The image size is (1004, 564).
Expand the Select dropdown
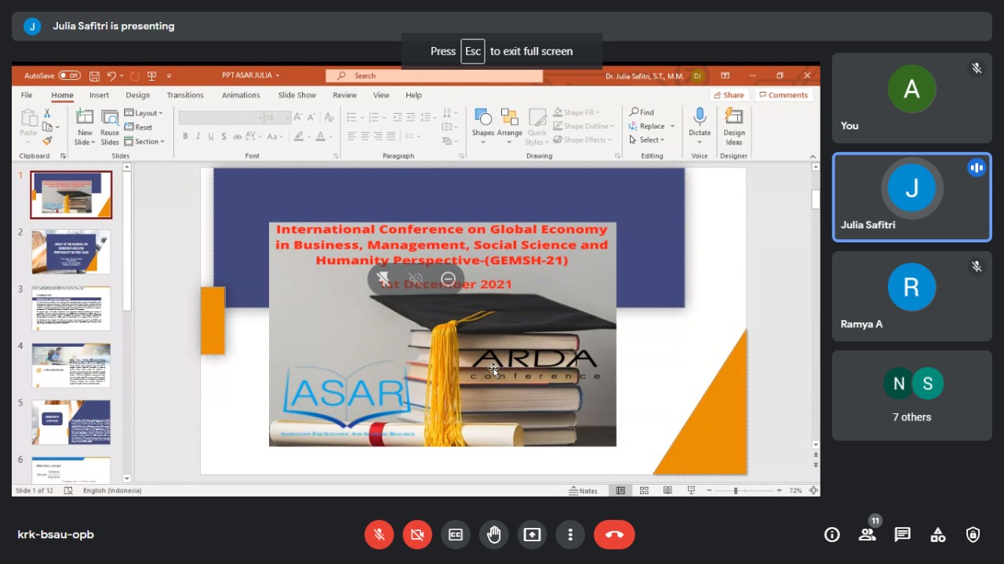[x=647, y=140]
